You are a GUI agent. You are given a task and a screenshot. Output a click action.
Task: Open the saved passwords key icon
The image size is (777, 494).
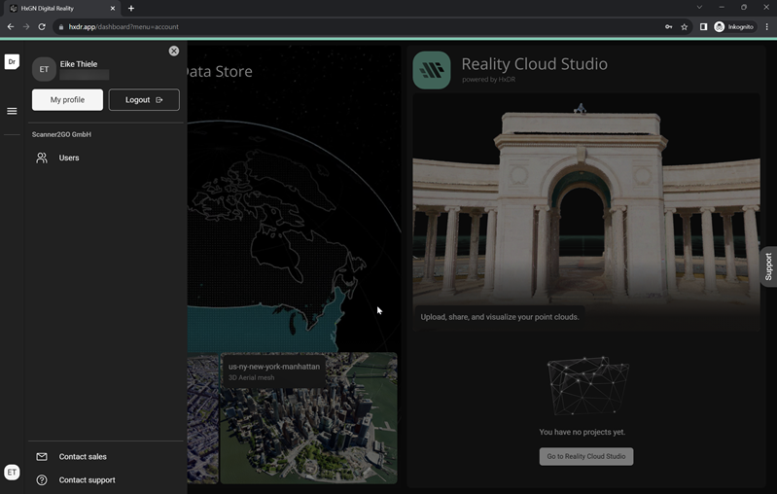pos(668,27)
